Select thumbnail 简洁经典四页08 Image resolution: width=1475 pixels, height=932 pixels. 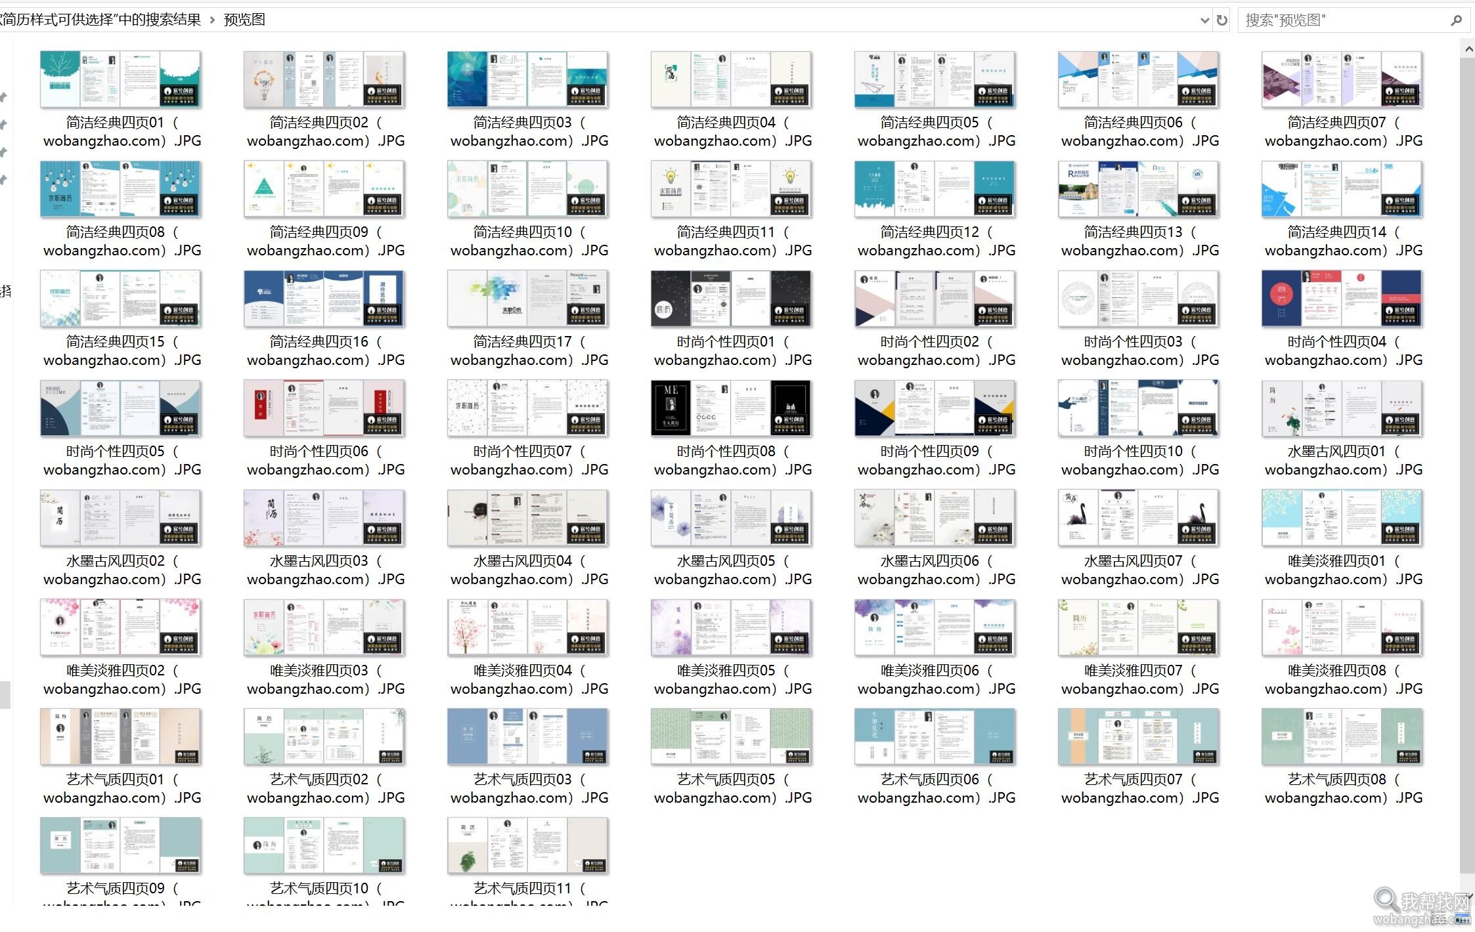tap(121, 189)
